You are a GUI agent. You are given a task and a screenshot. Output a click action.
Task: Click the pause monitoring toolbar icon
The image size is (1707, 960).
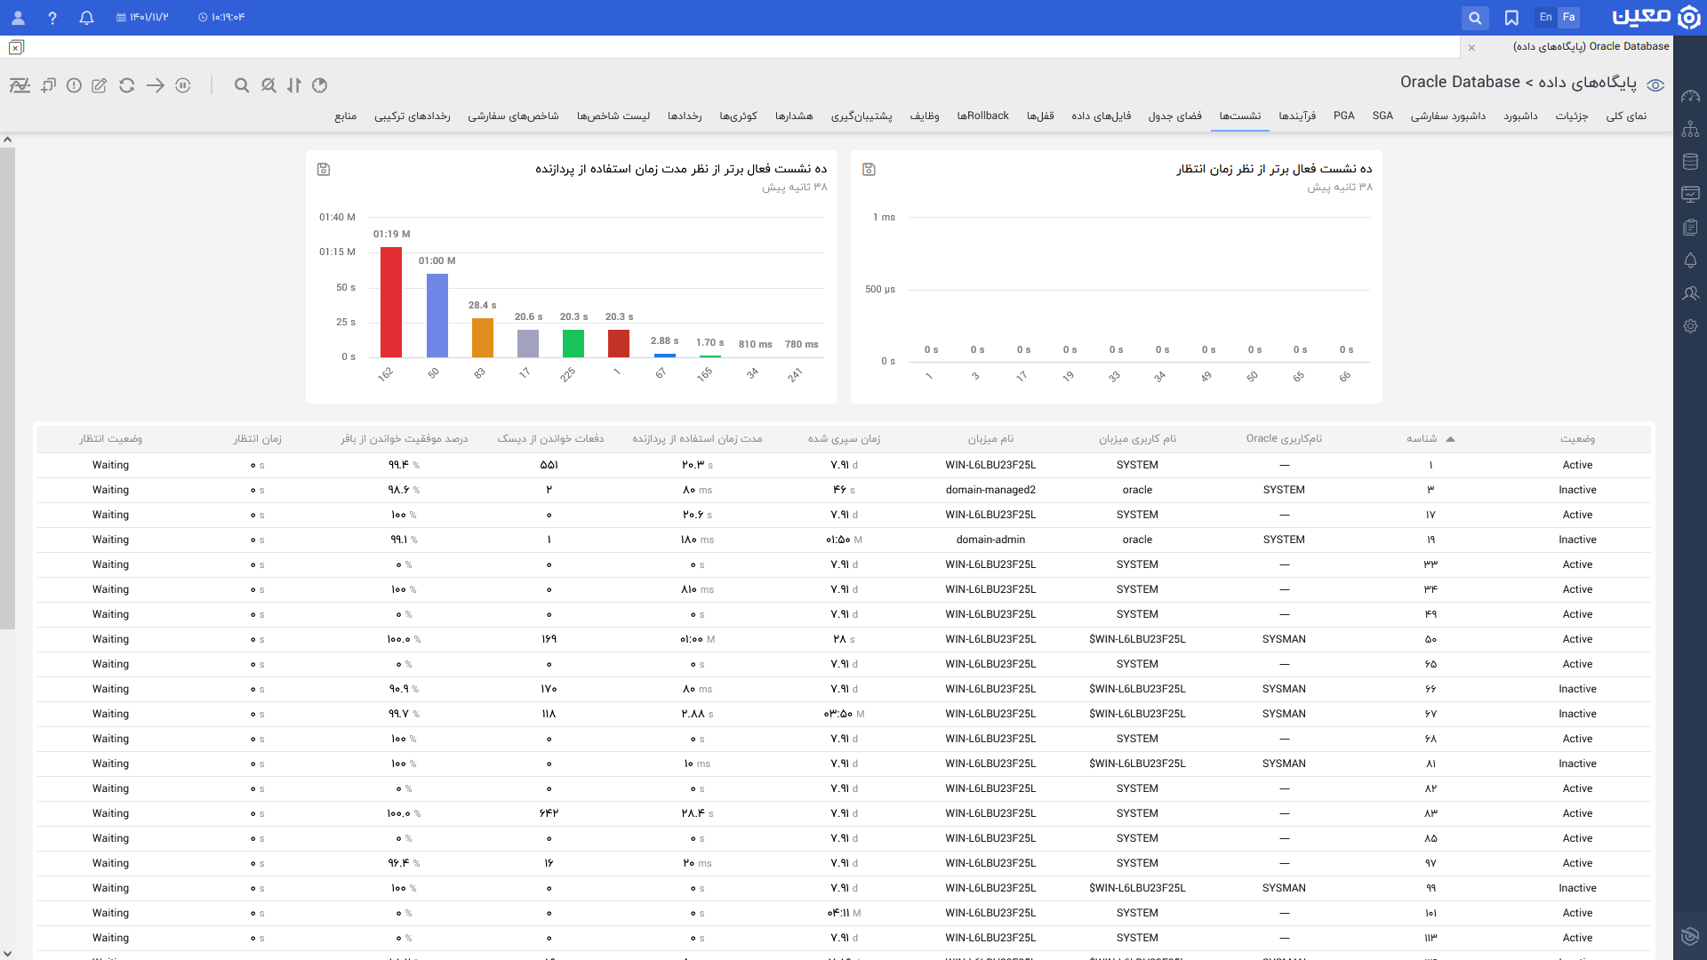(x=183, y=85)
